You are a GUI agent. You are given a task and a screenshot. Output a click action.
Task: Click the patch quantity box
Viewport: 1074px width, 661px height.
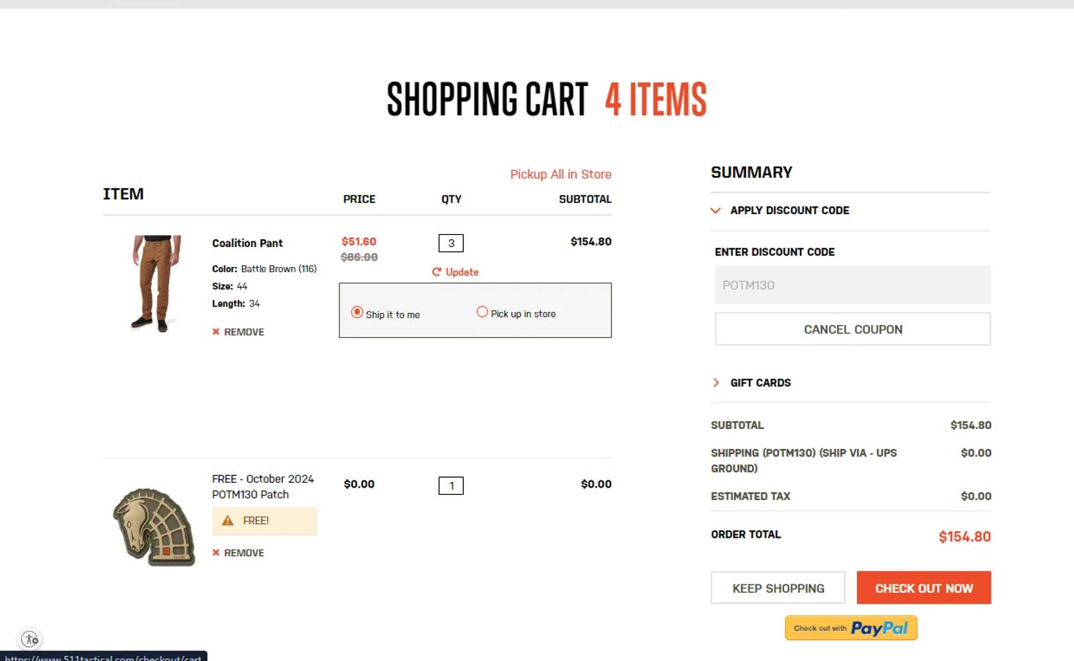pyautogui.click(x=451, y=486)
